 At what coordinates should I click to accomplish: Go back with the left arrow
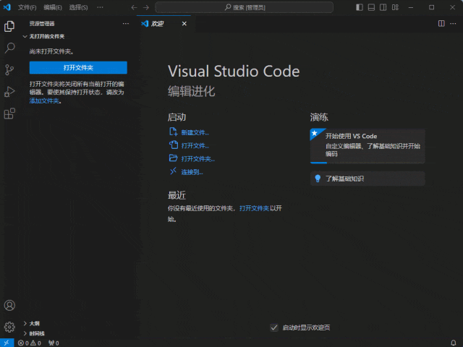point(134,7)
